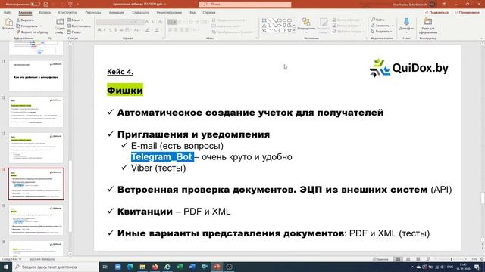Switch to Reading view icon in status bar
485x272 pixels.
coord(418,259)
